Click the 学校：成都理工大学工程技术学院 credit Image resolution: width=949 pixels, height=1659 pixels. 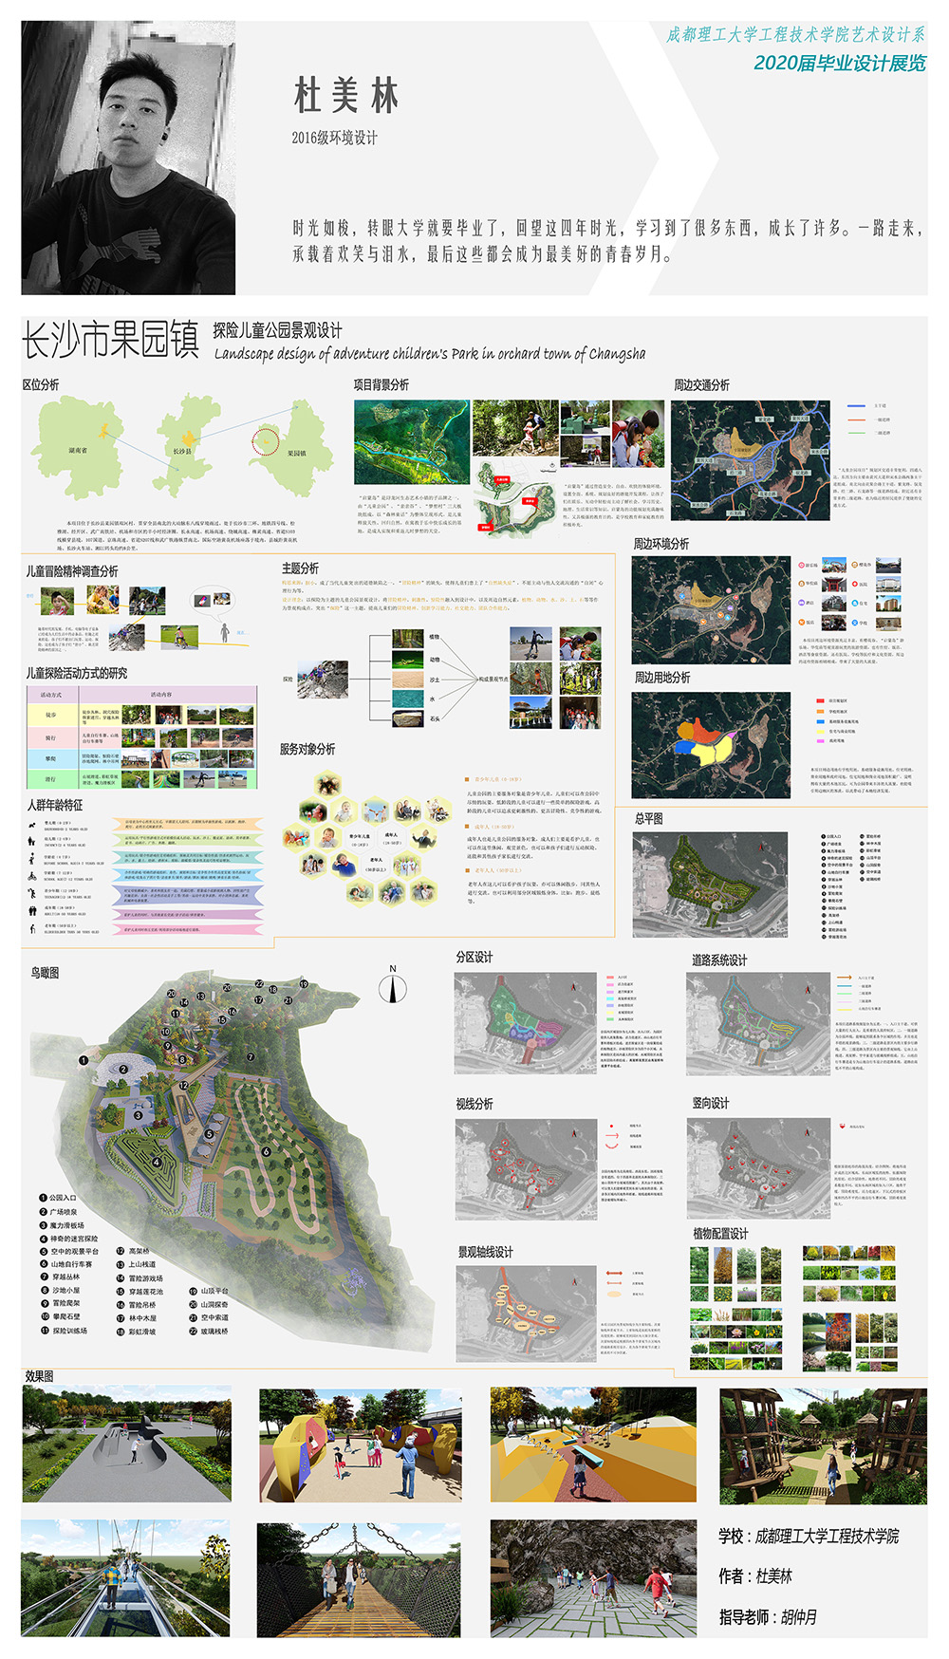(x=809, y=1536)
